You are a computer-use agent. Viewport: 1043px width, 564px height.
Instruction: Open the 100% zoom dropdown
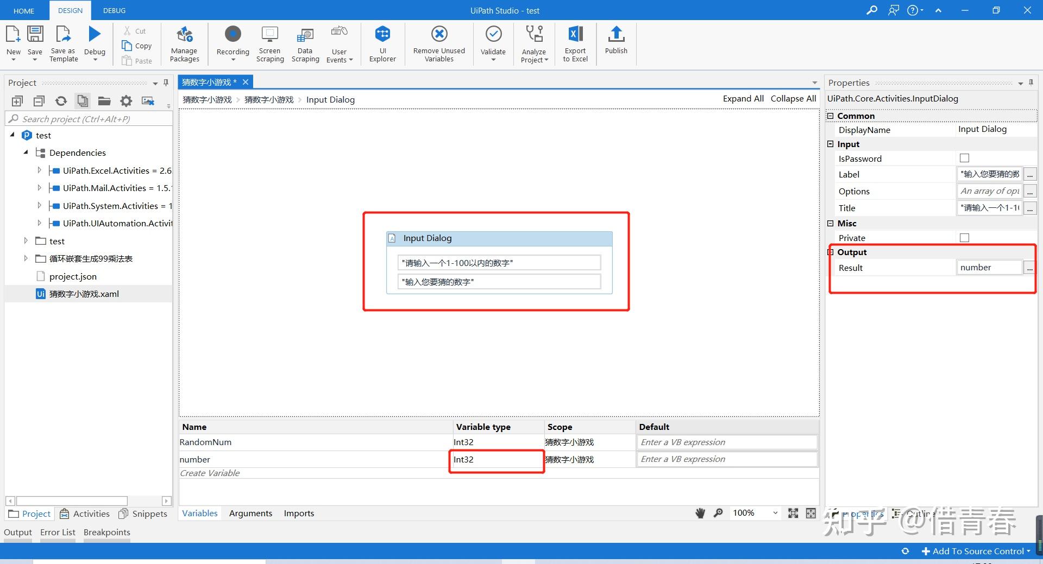(x=774, y=513)
